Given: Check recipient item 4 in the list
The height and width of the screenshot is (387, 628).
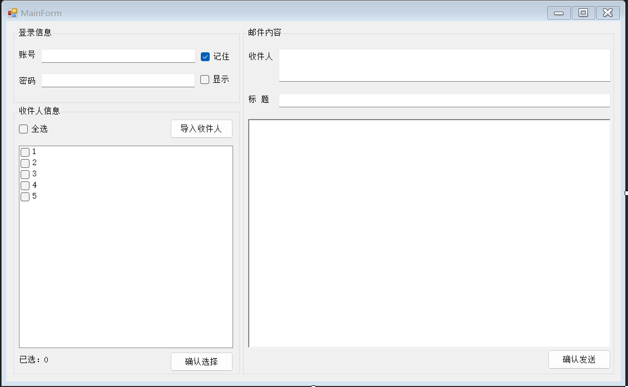Looking at the screenshot, I should click(x=25, y=186).
